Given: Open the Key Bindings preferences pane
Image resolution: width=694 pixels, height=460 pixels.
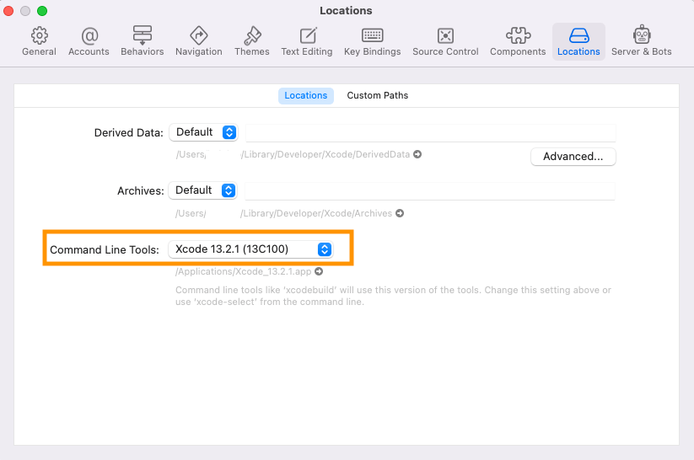Looking at the screenshot, I should tap(372, 41).
